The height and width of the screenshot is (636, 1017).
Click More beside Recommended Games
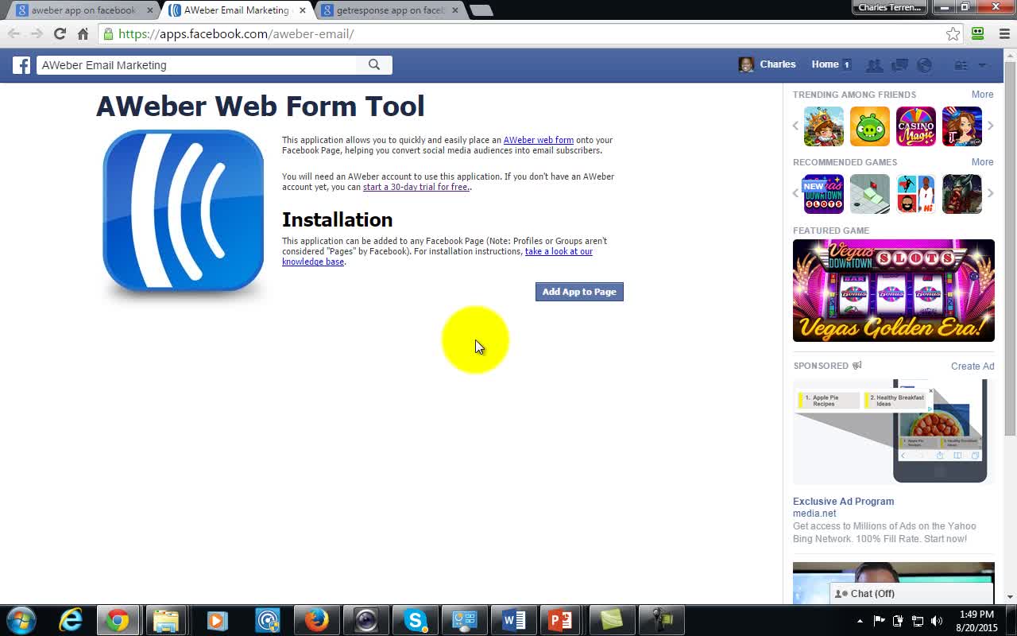click(982, 162)
